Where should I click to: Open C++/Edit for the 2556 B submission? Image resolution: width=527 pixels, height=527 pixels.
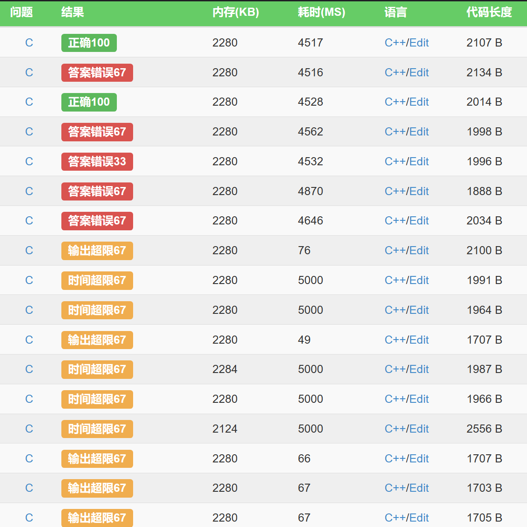(407, 429)
